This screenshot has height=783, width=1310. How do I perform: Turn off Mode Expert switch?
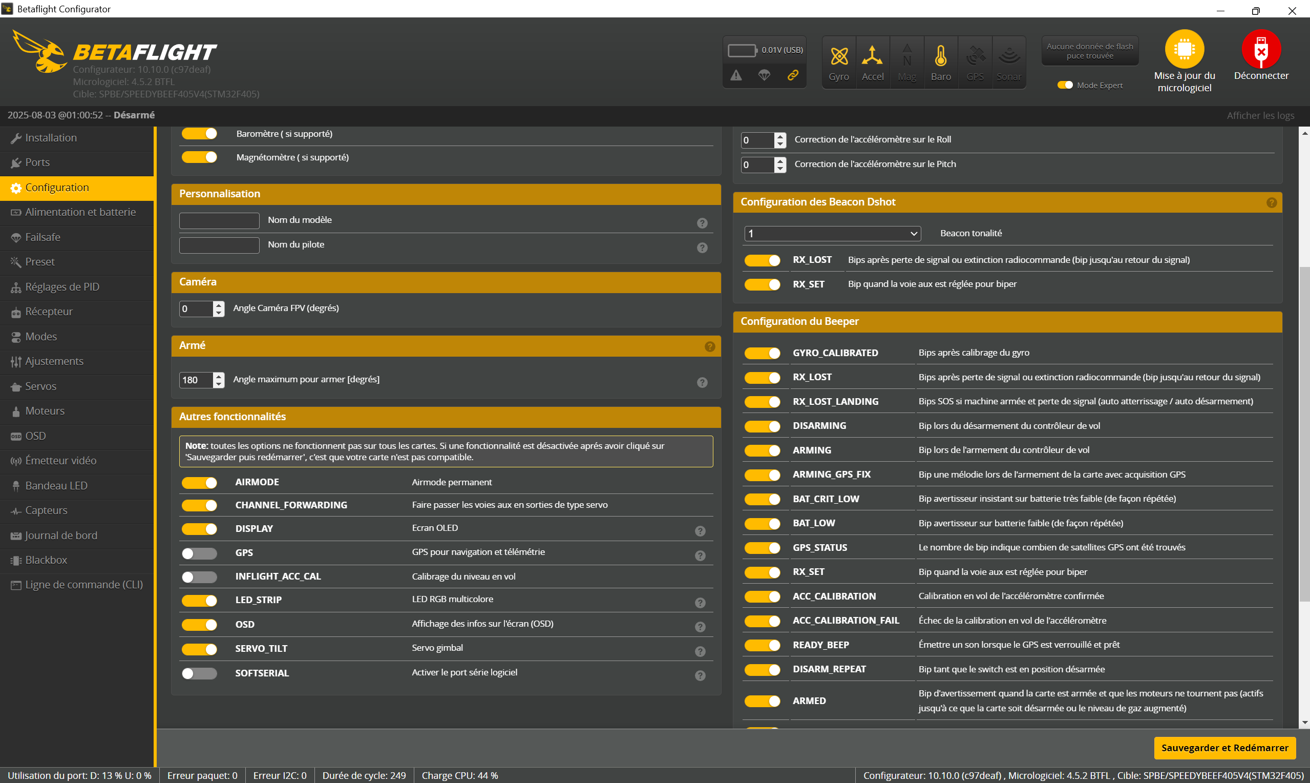(x=1064, y=85)
